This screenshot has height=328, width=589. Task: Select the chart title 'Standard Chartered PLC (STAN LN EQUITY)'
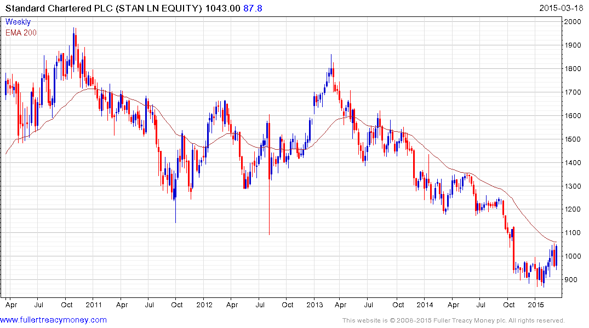(x=104, y=8)
